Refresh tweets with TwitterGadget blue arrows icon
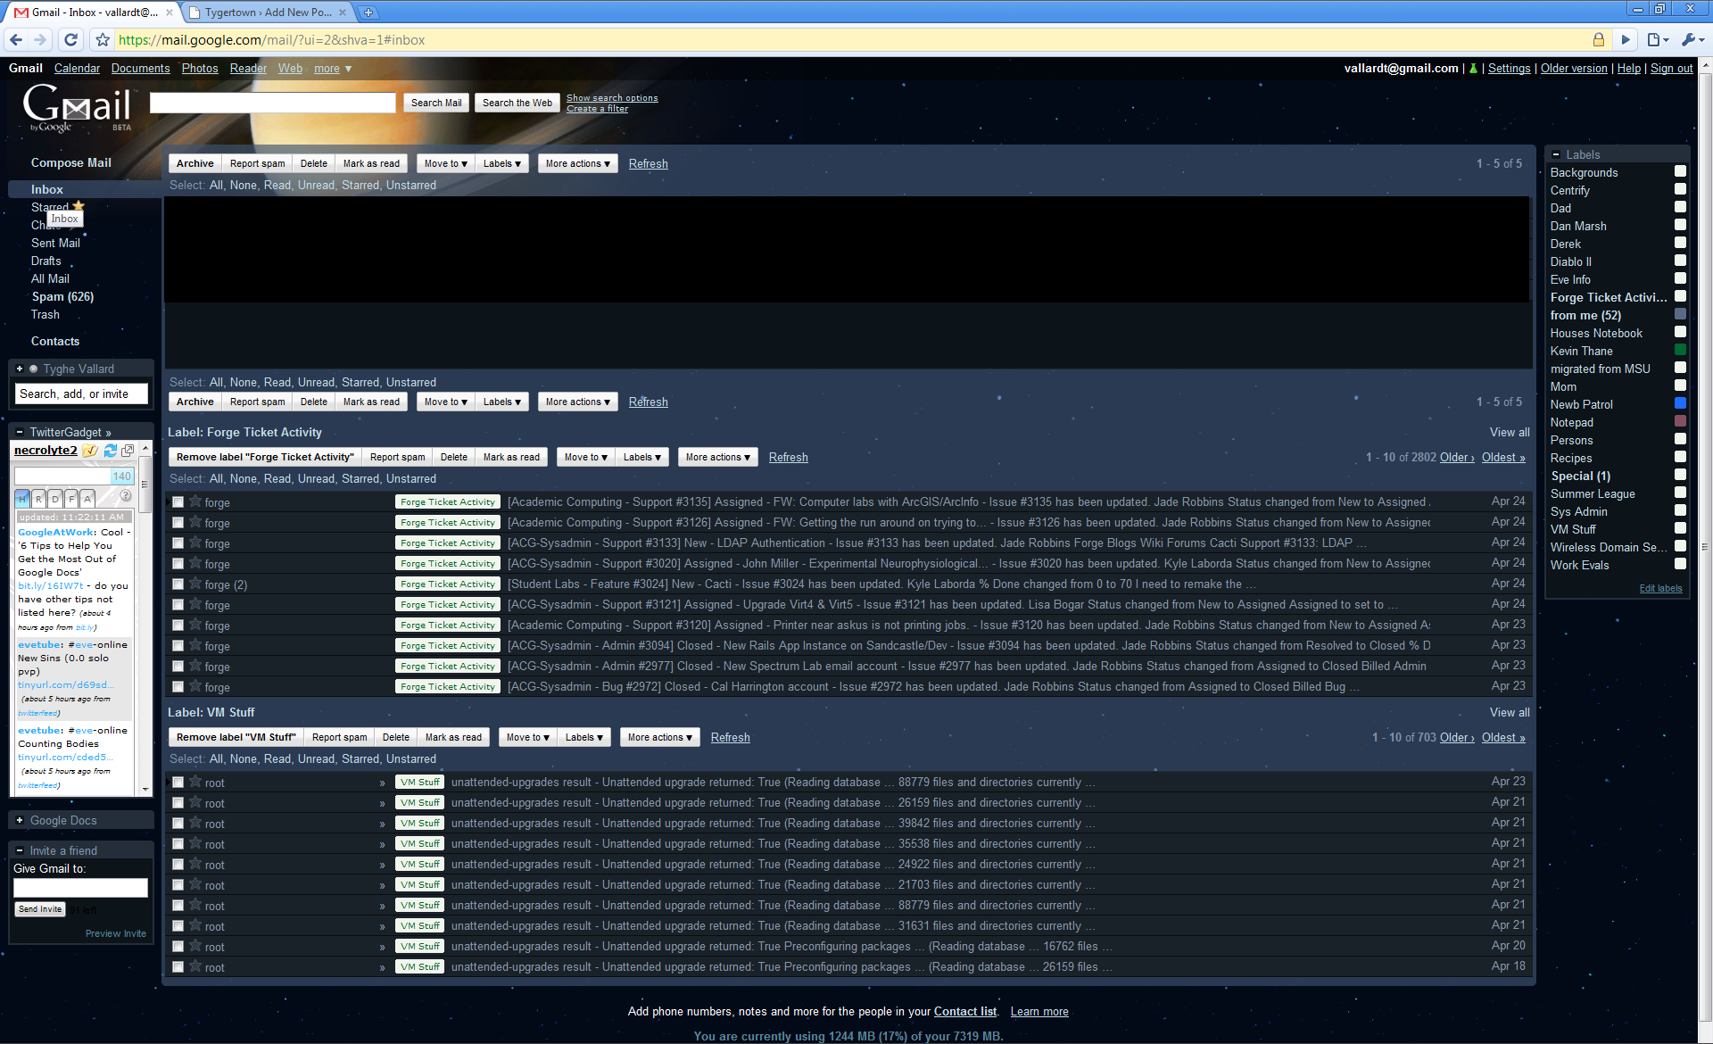The height and width of the screenshot is (1044, 1713). click(x=111, y=451)
